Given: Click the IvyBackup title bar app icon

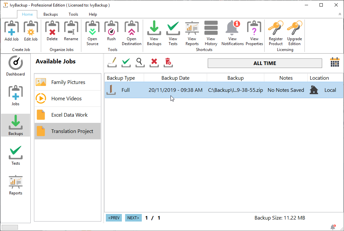Looking at the screenshot, I should [x=6, y=5].
